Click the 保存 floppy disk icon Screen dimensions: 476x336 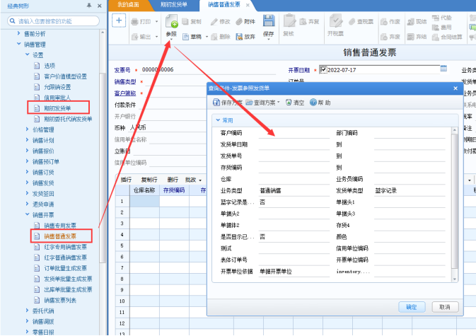point(268,21)
